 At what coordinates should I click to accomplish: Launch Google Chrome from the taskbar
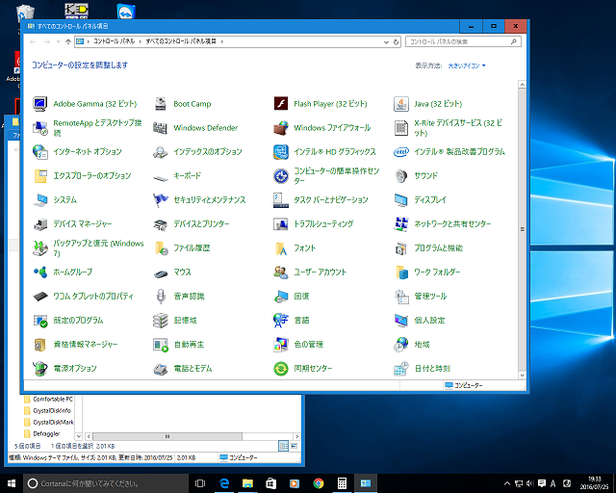click(319, 483)
